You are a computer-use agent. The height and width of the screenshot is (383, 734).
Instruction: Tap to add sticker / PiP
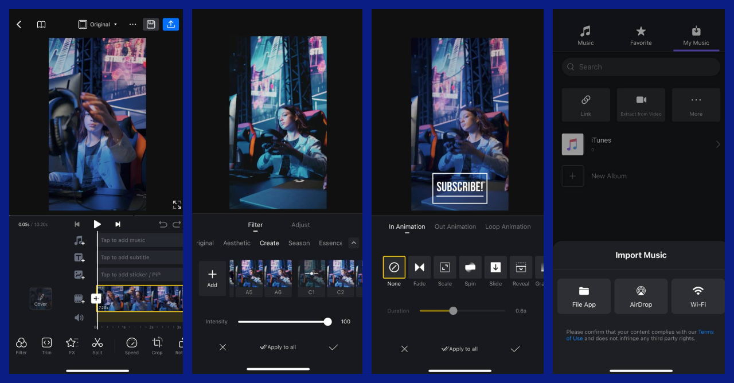tap(140, 275)
